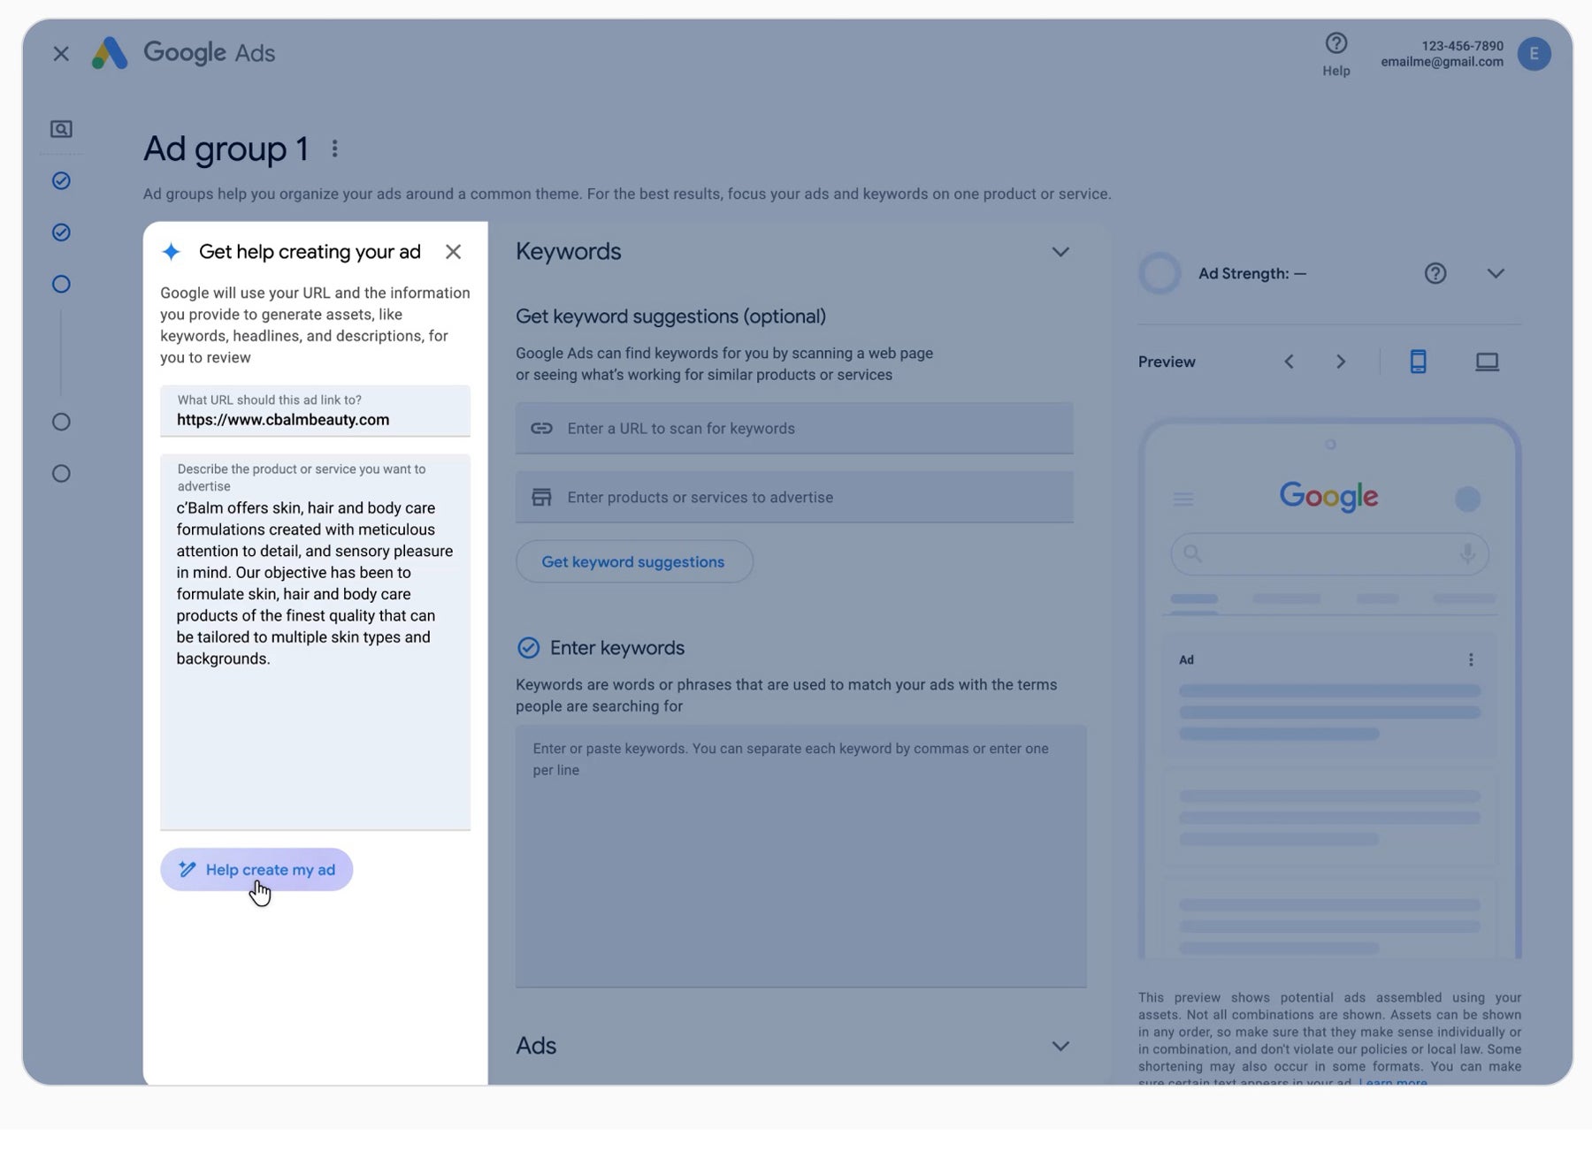Select the current step circle in sidebar
Viewport: 1592px width, 1166px height.
(61, 285)
